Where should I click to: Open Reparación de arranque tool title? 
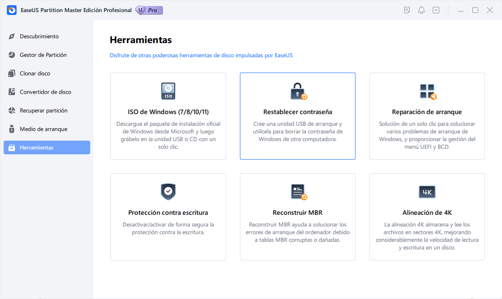coord(427,112)
